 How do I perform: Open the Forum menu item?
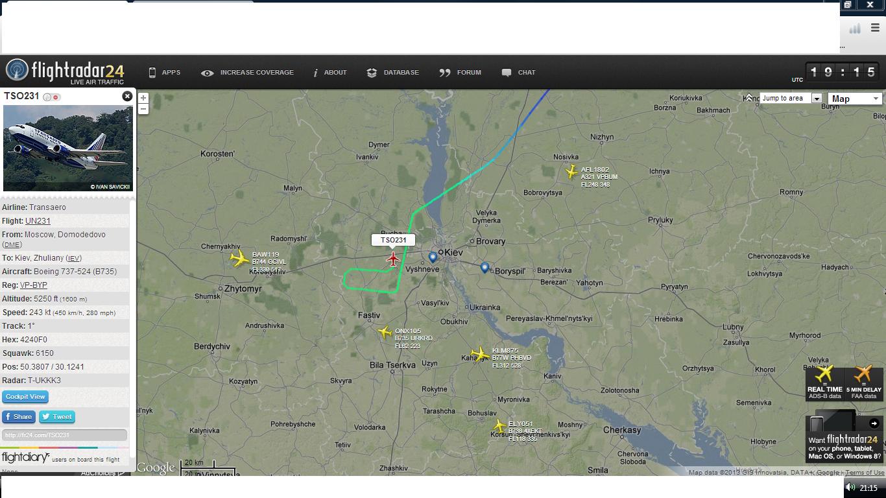[461, 73]
